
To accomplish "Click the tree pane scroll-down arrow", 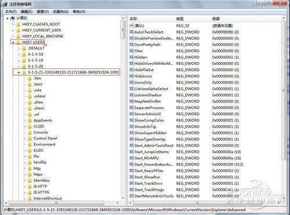I will [x=123, y=198].
